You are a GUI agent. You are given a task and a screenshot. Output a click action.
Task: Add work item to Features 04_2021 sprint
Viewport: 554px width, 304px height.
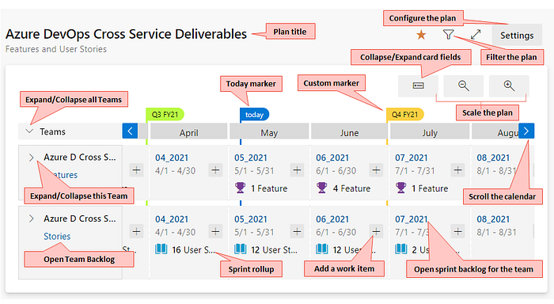[x=215, y=170]
